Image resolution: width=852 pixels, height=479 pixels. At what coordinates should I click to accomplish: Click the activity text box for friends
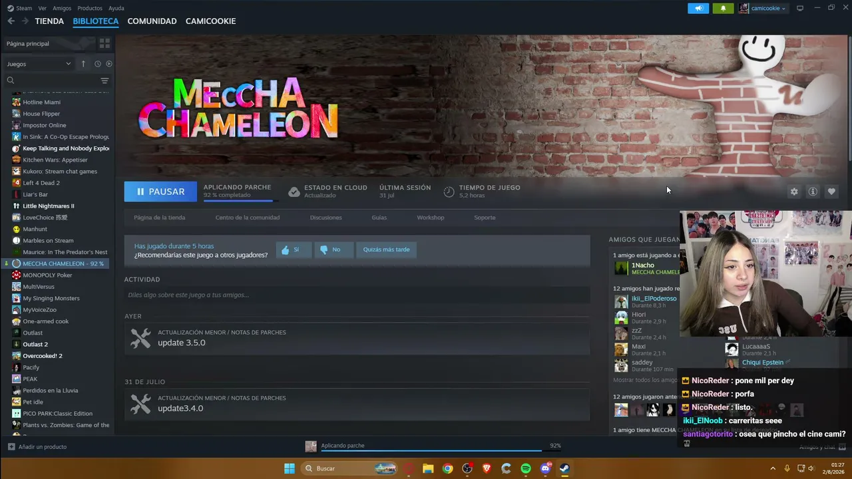click(357, 295)
